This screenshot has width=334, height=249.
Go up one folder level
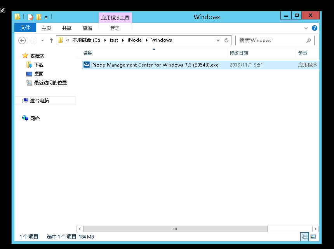pyautogui.click(x=51, y=40)
